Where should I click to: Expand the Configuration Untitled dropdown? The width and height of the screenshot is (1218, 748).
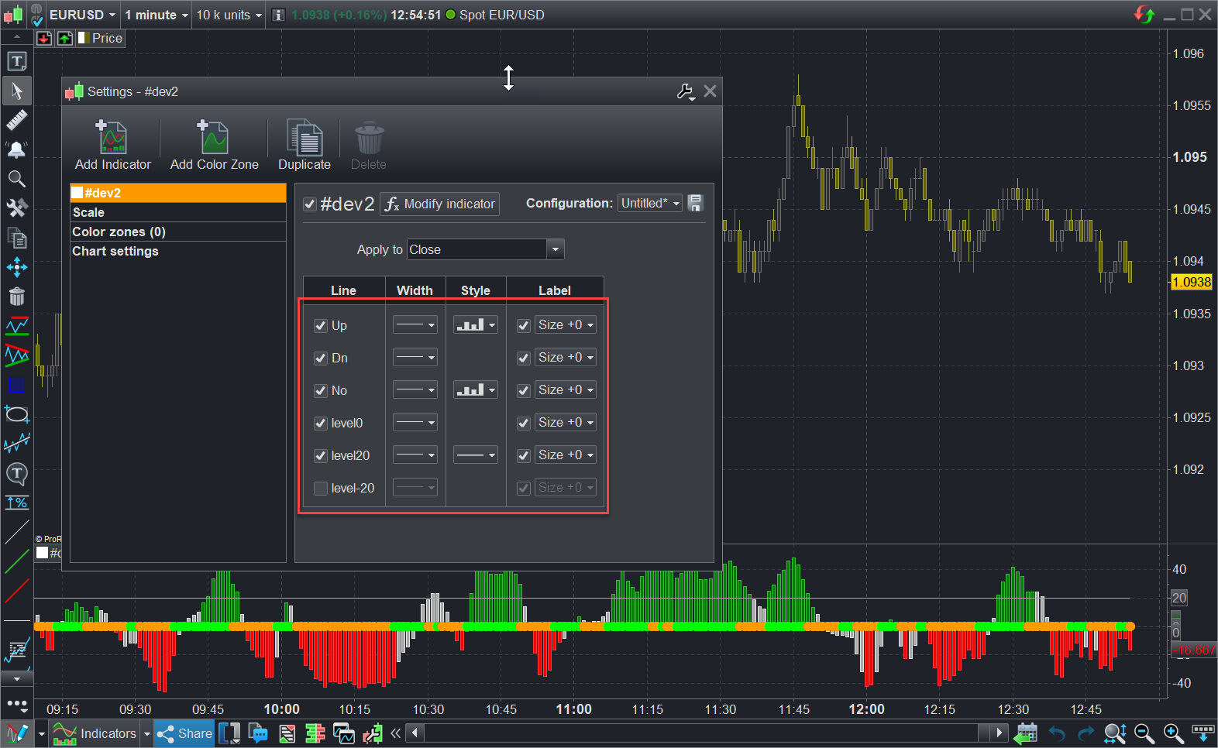click(649, 203)
